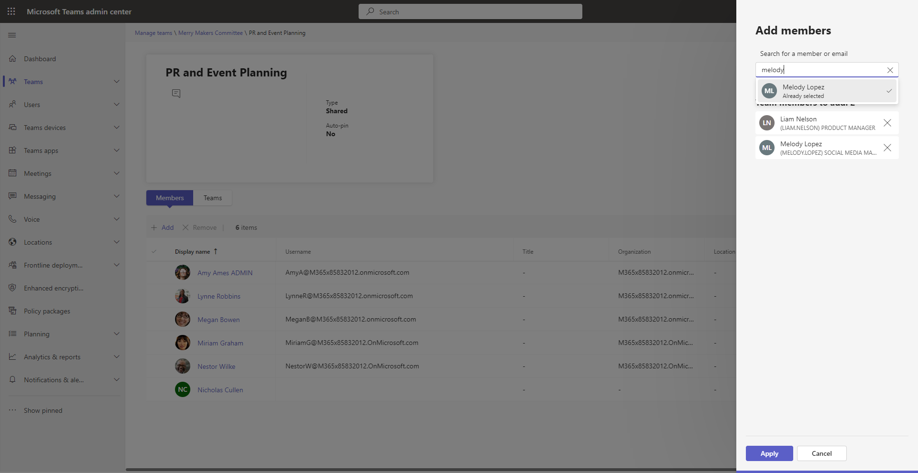Expand the Teams navigation section
The width and height of the screenshot is (918, 473).
[x=117, y=81]
